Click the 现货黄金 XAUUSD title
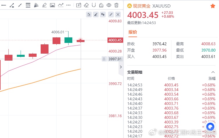219x138 pixels. pyautogui.click(x=152, y=6)
